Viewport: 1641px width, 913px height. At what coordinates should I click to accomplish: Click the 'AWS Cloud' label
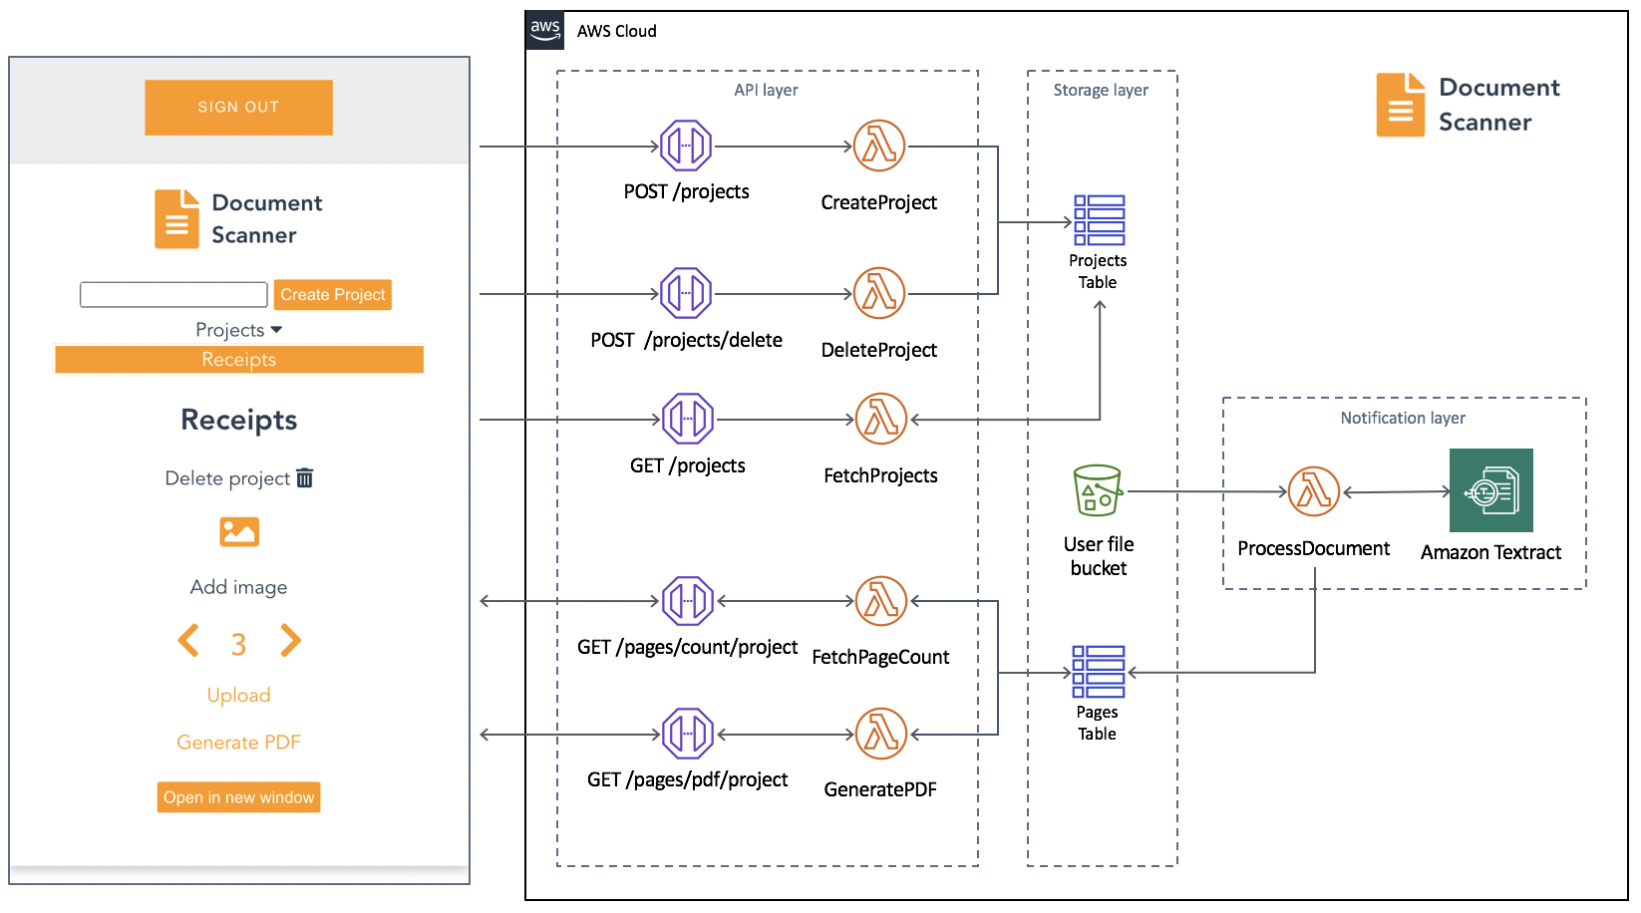pyautogui.click(x=617, y=31)
